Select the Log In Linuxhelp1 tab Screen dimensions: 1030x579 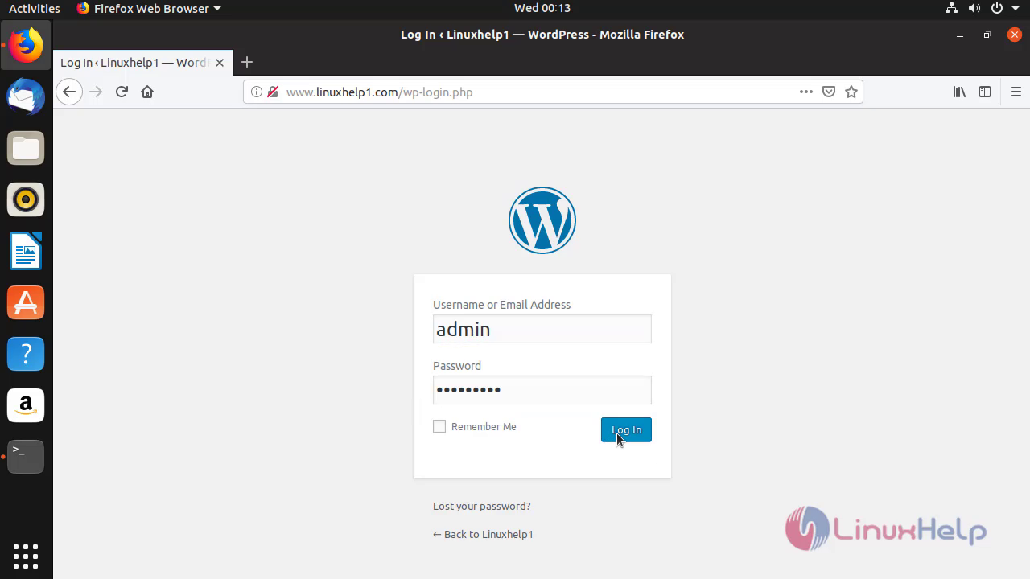click(x=134, y=63)
